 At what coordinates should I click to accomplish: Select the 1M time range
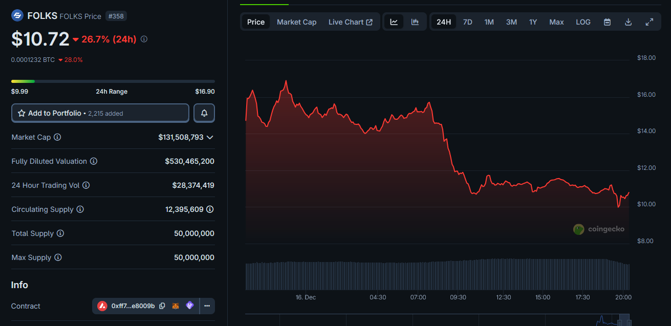(489, 22)
